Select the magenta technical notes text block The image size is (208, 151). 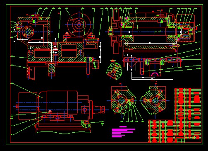pos(124,132)
